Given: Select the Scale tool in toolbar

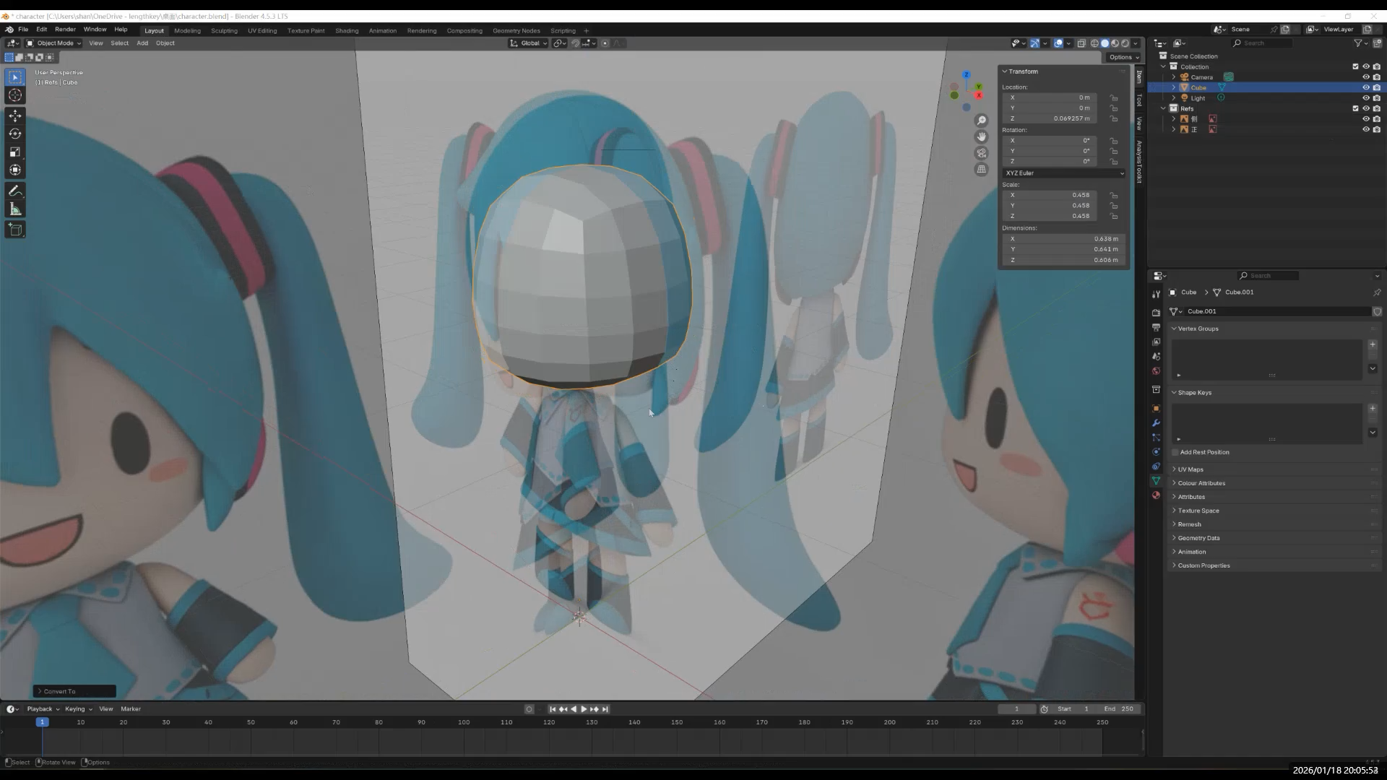Looking at the screenshot, I should pos(15,152).
